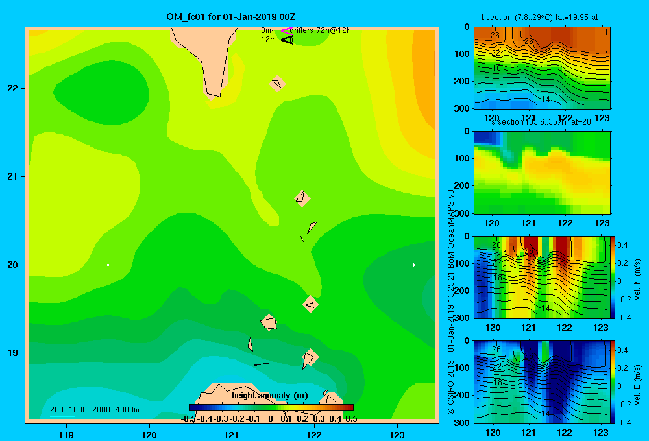Viewport: 649px width, 441px height.
Task: Open the temperature section panel
Action: tap(542, 68)
